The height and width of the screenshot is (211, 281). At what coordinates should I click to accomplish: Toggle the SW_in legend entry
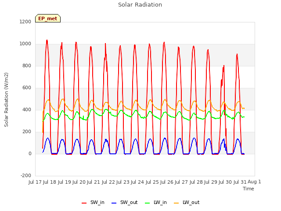coord(93,202)
